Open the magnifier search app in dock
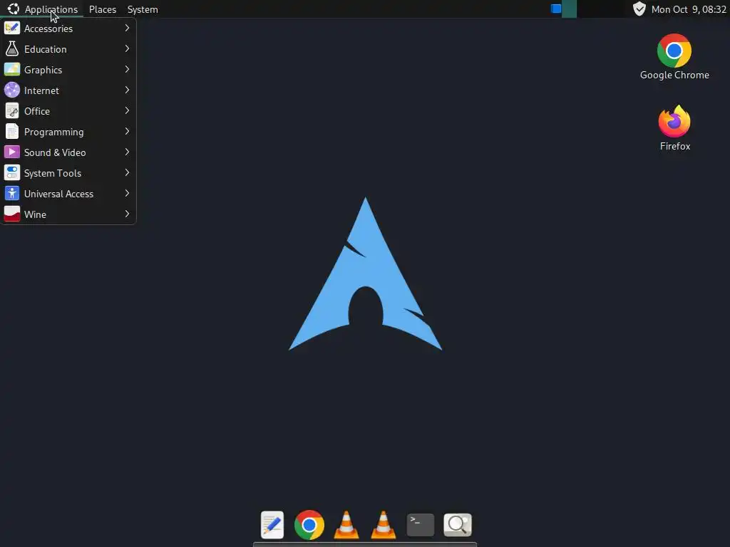The width and height of the screenshot is (730, 547). (458, 525)
